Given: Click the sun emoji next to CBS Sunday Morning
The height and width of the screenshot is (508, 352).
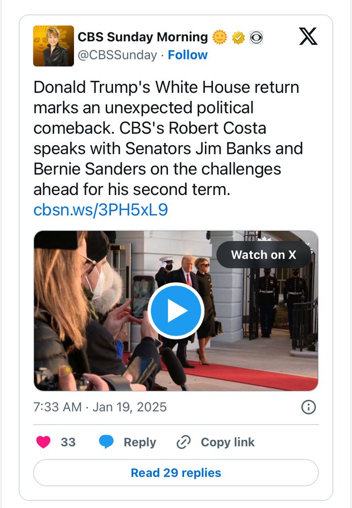Looking at the screenshot, I should point(220,37).
